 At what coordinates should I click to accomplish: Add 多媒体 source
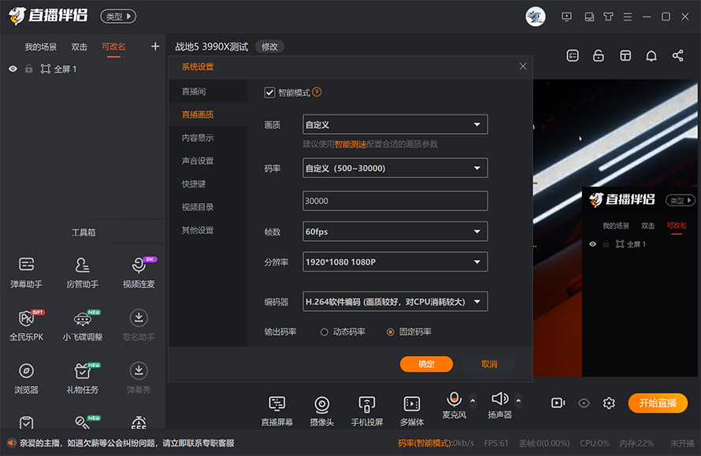pyautogui.click(x=412, y=411)
